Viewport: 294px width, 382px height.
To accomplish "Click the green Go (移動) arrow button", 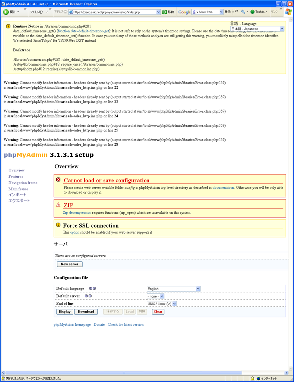I will pos(165,12).
